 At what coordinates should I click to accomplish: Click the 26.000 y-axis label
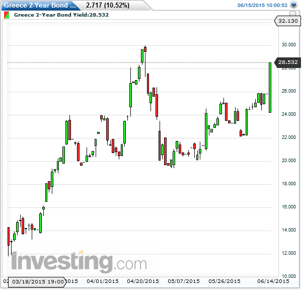point(288,91)
